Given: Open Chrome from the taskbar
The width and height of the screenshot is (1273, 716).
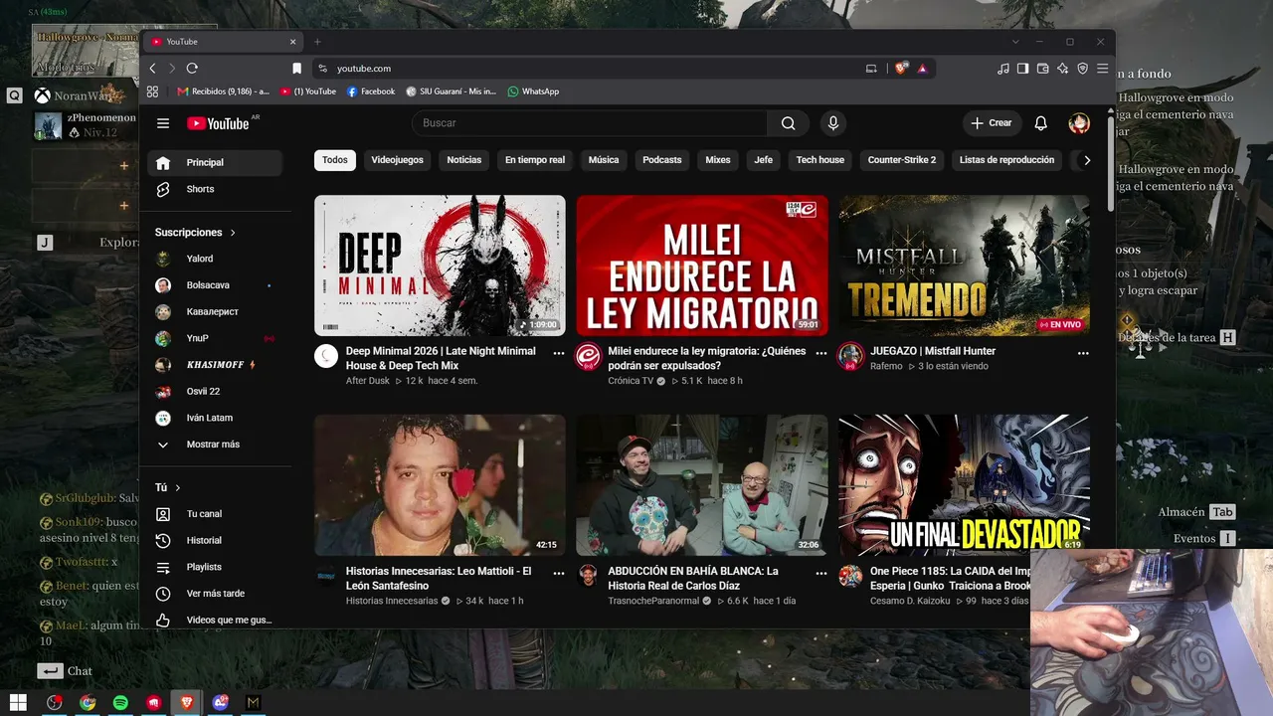Looking at the screenshot, I should (88, 702).
